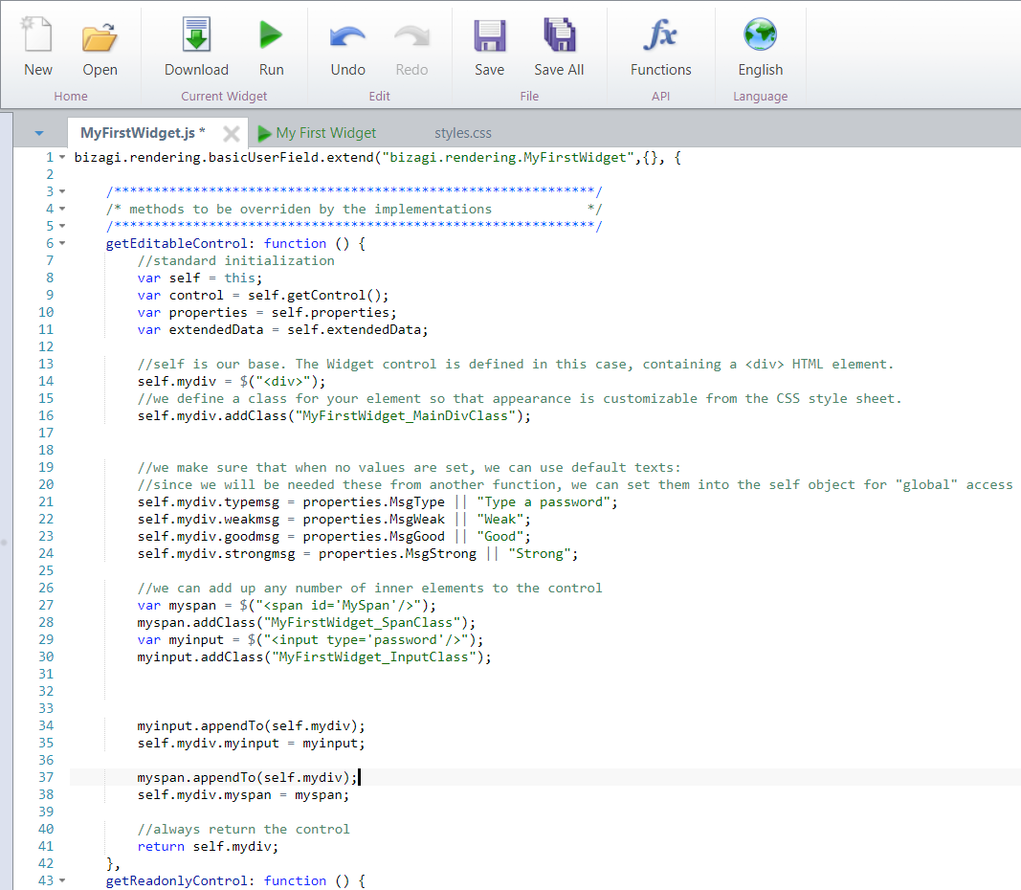The height and width of the screenshot is (890, 1021).
Task: Click "getReadonlyControl" function name
Action: (x=176, y=880)
